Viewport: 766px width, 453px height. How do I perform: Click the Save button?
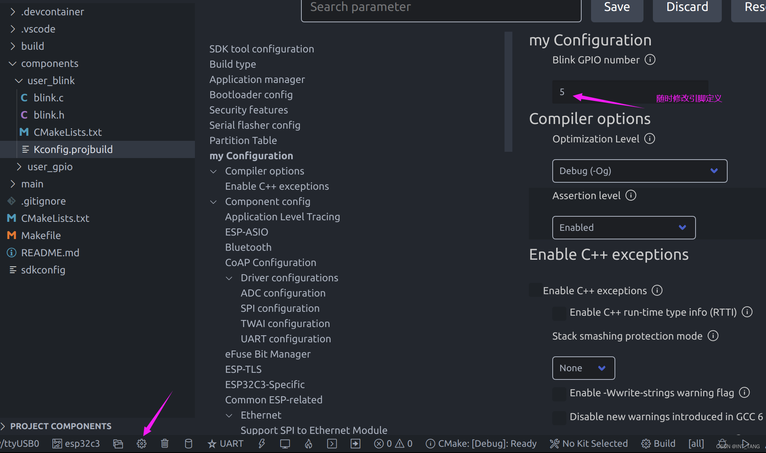coord(617,8)
